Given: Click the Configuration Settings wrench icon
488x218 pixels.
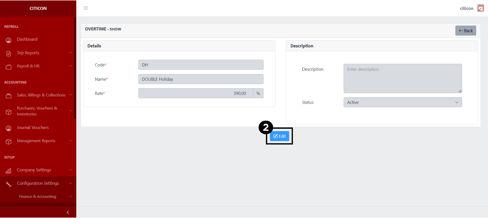Looking at the screenshot, I should pos(9,184).
